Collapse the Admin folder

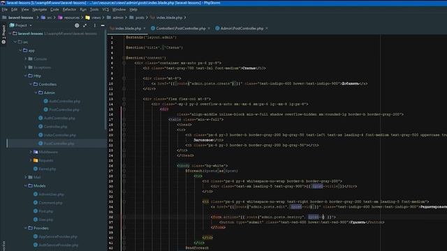[x=36, y=93]
